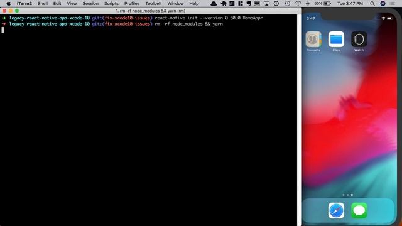Click the date and time Tue 3:47 PM

(x=350, y=3)
